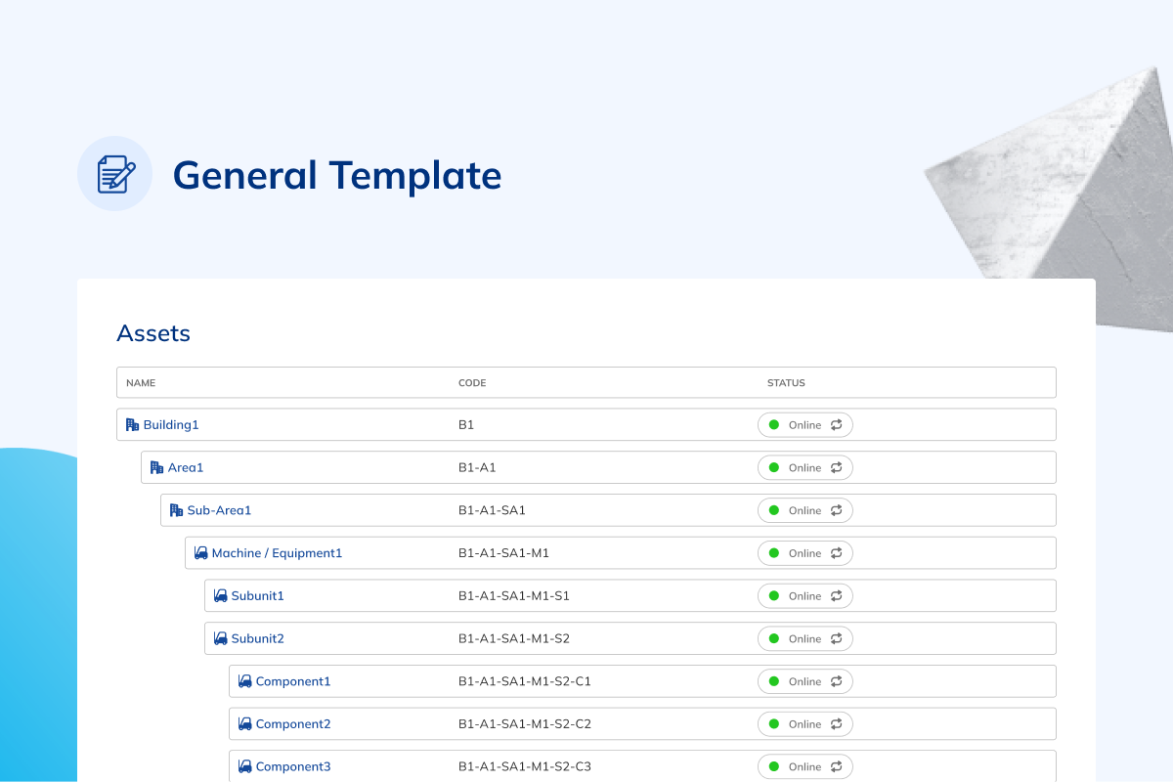The image size is (1173, 782).
Task: Click the green Online dot for Building1
Action: [x=773, y=425]
